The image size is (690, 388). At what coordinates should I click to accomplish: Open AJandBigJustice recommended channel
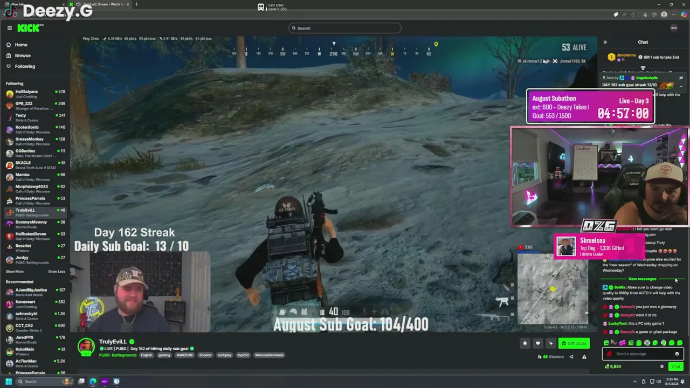point(36,292)
